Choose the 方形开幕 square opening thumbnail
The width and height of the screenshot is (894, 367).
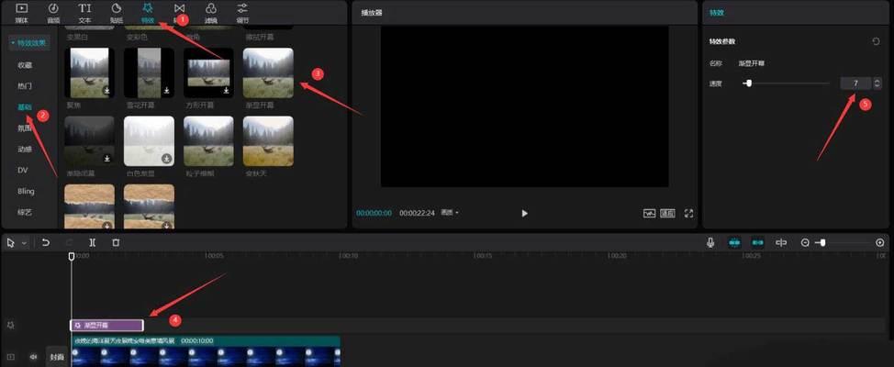[x=208, y=73]
